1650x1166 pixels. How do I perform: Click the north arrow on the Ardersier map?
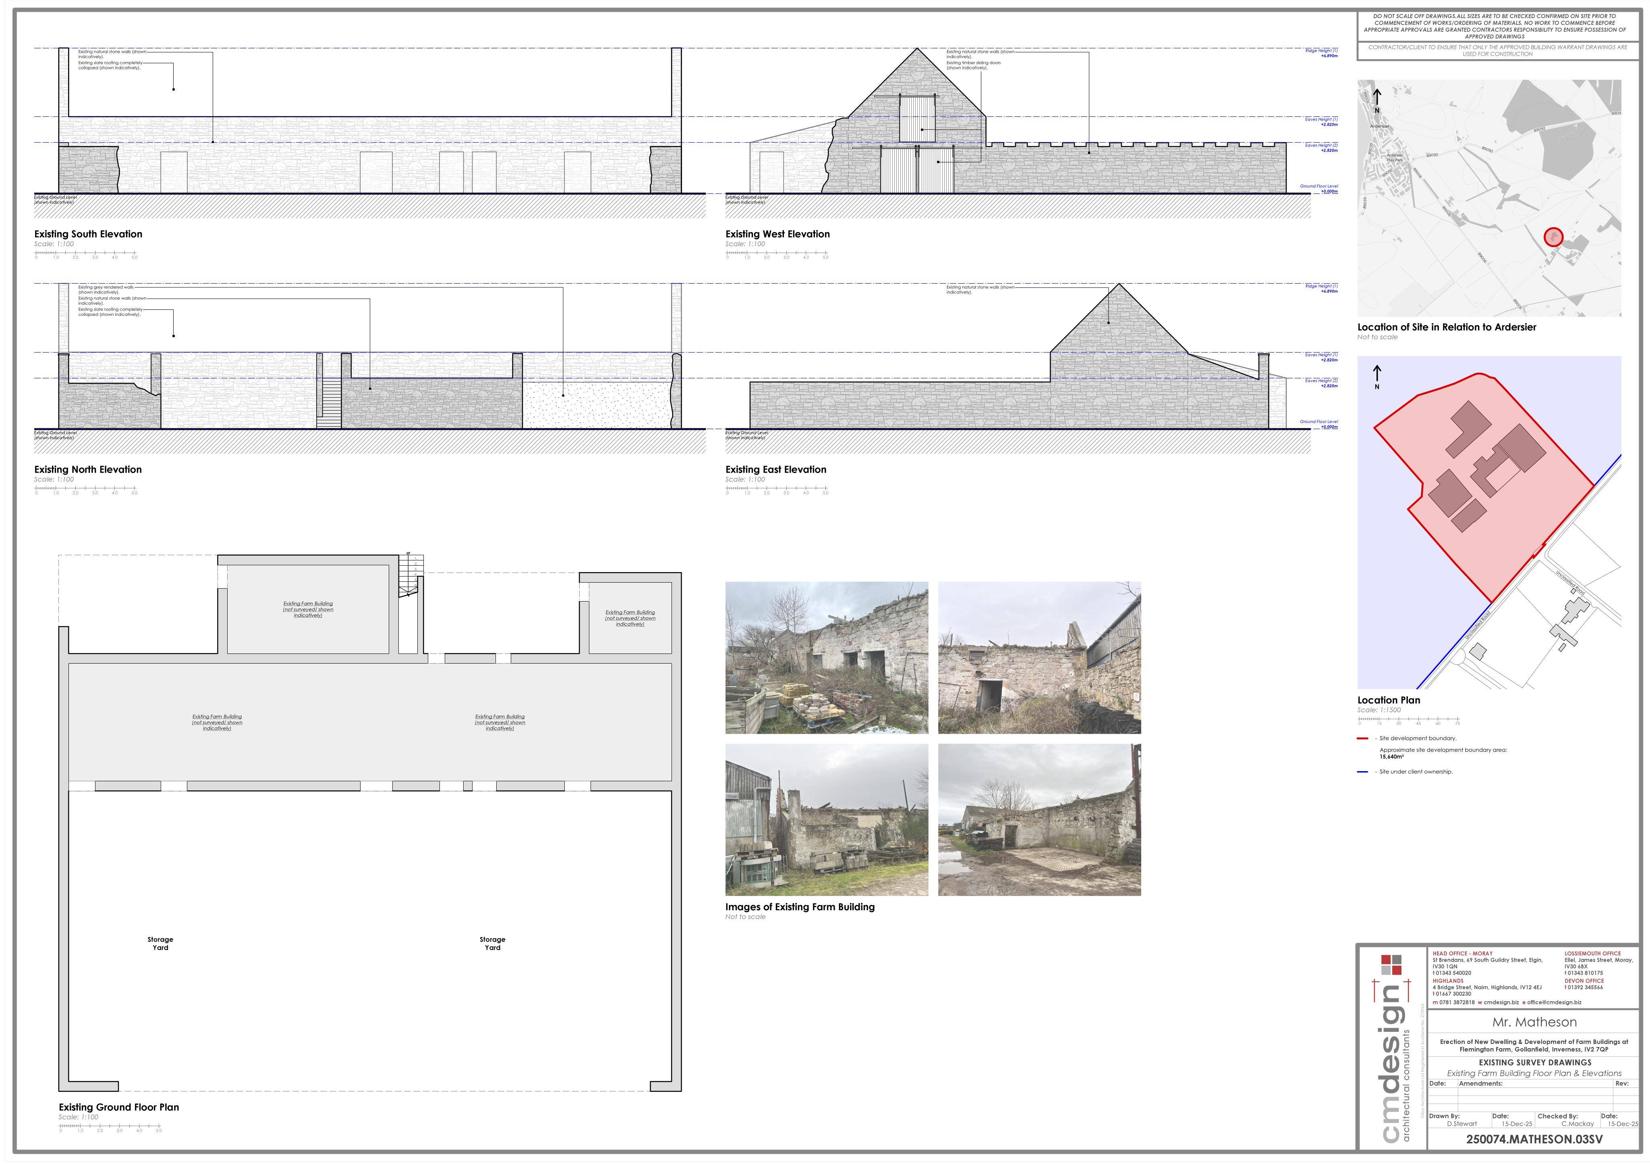(1377, 101)
